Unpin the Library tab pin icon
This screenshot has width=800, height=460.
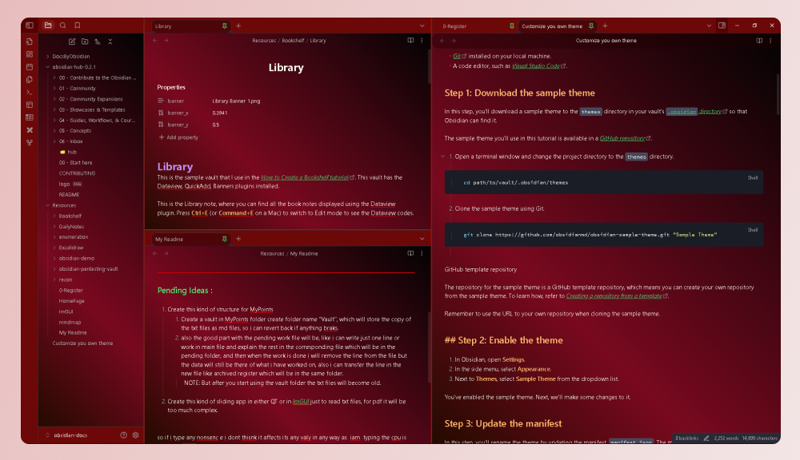click(x=225, y=26)
